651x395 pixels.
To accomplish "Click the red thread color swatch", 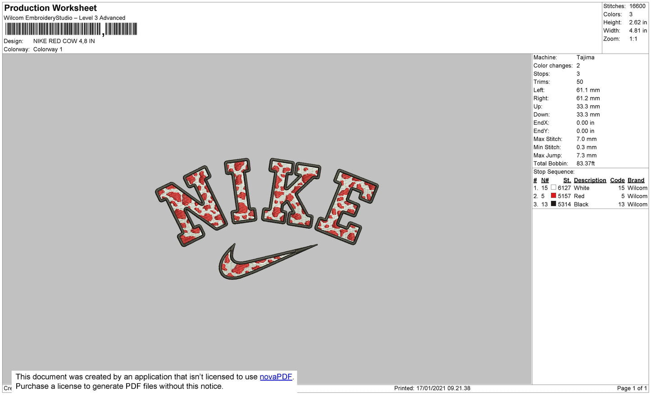I will (553, 196).
